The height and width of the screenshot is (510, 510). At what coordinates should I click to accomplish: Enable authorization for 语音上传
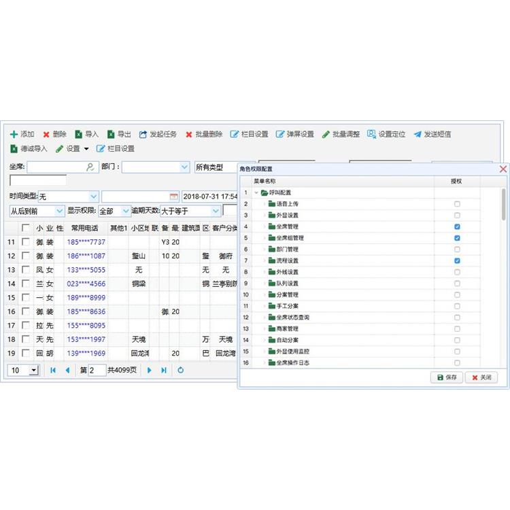point(457,204)
